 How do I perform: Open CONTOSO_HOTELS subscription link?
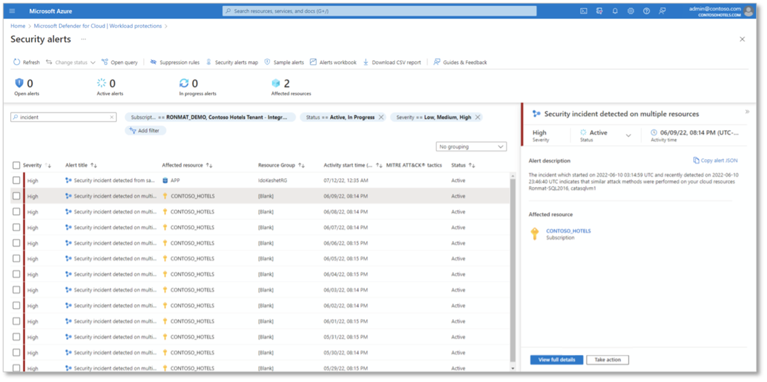point(568,231)
